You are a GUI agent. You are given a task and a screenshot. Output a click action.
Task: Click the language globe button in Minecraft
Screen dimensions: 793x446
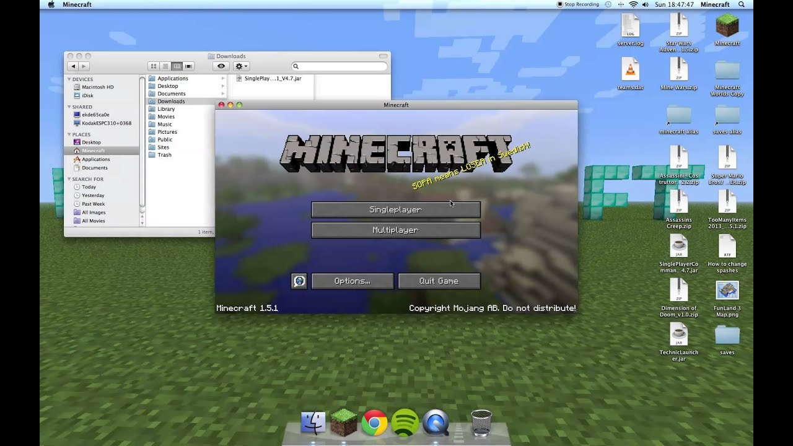tap(299, 281)
